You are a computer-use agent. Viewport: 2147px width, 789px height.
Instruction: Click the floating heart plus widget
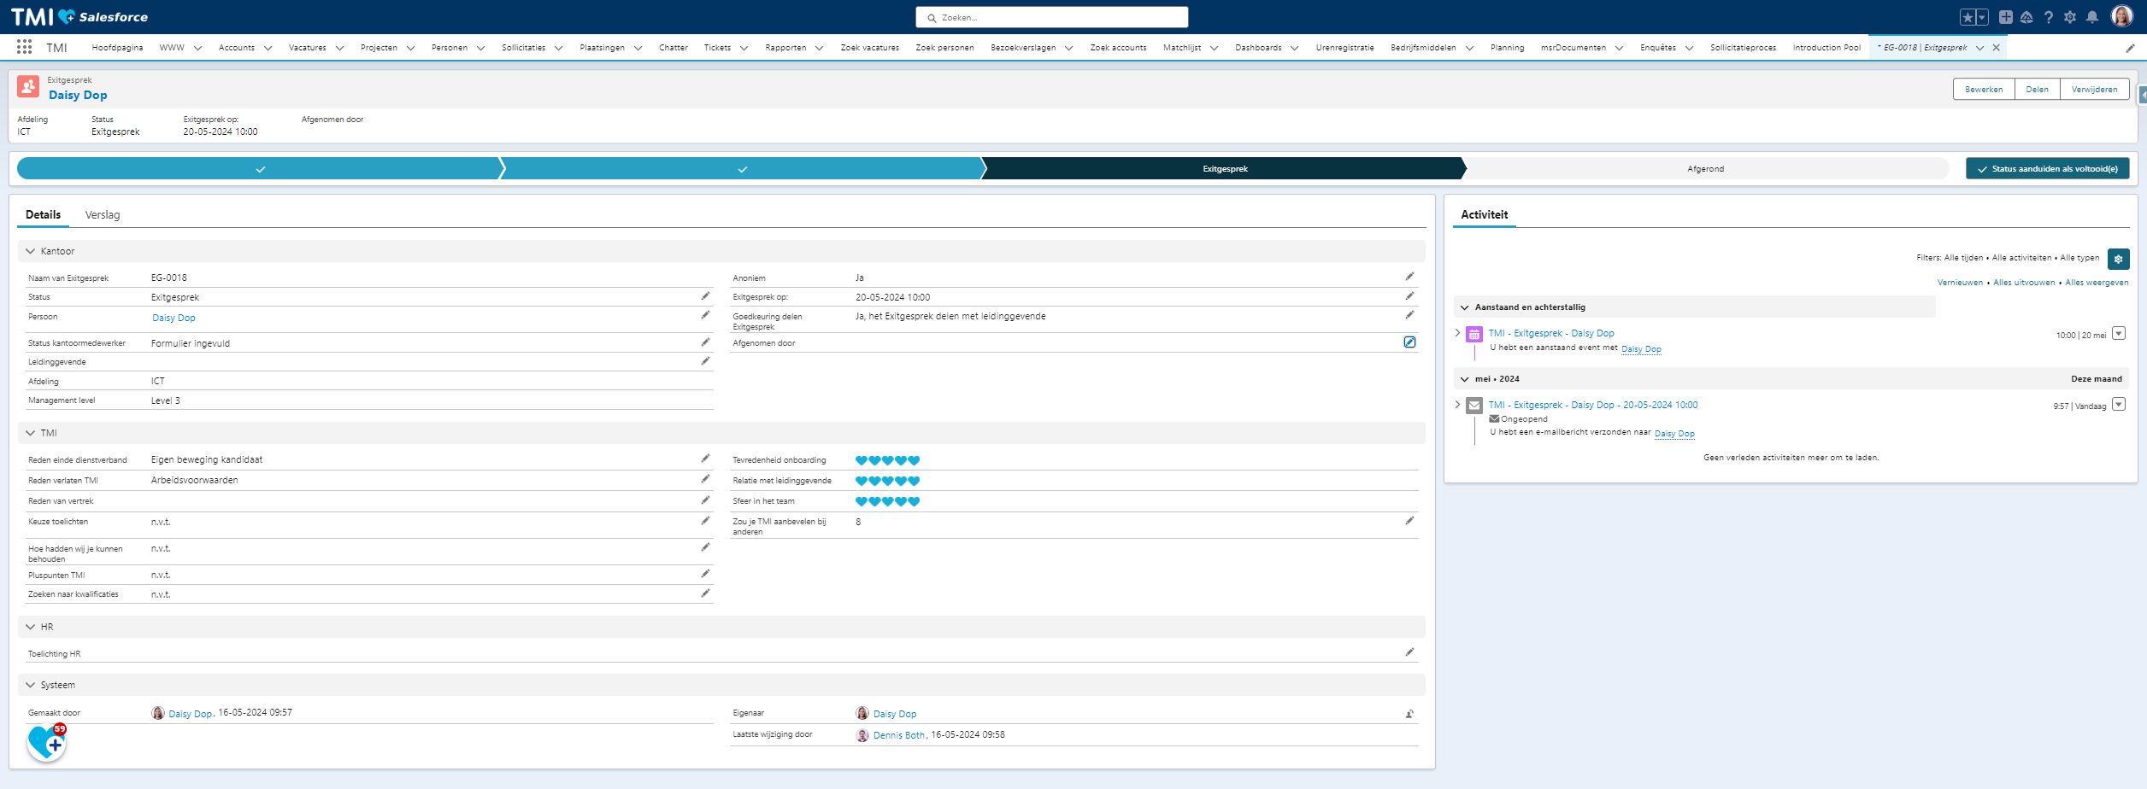(46, 743)
